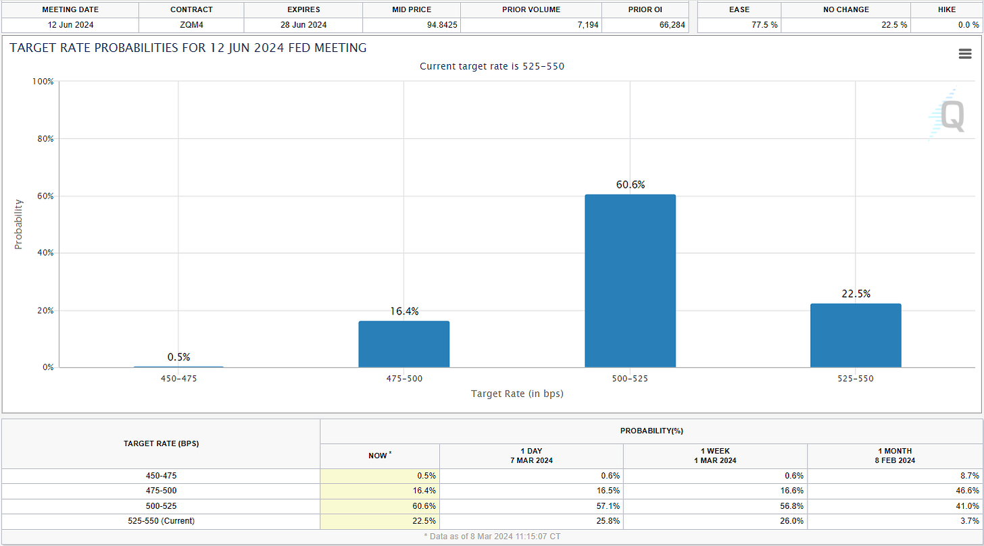Click the Target Rate Probabilities chart title
Screen dimensions: 984x546
coord(188,48)
